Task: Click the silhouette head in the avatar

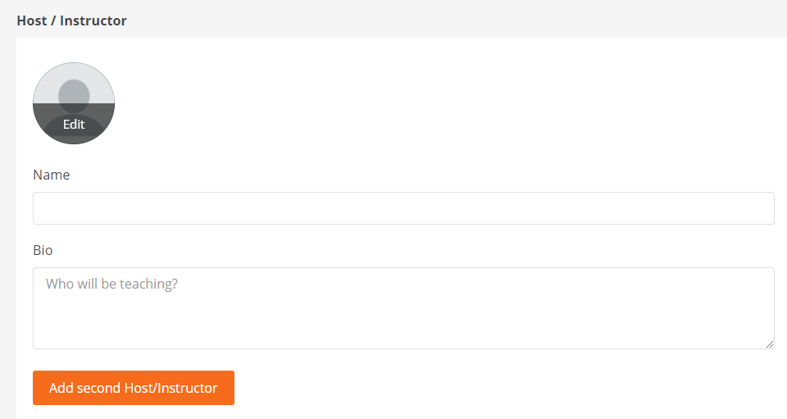Action: pyautogui.click(x=74, y=95)
